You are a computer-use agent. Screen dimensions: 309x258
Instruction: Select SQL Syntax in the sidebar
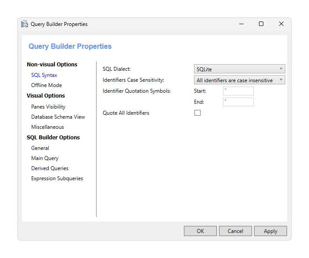(x=44, y=75)
